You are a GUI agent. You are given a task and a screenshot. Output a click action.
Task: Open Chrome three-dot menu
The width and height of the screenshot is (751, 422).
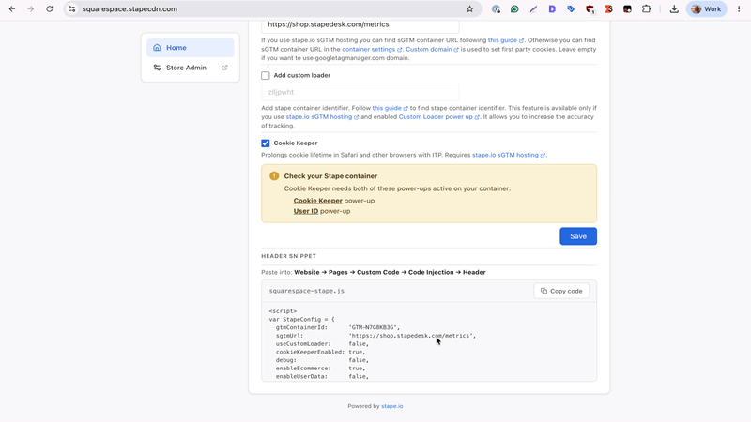(x=739, y=8)
